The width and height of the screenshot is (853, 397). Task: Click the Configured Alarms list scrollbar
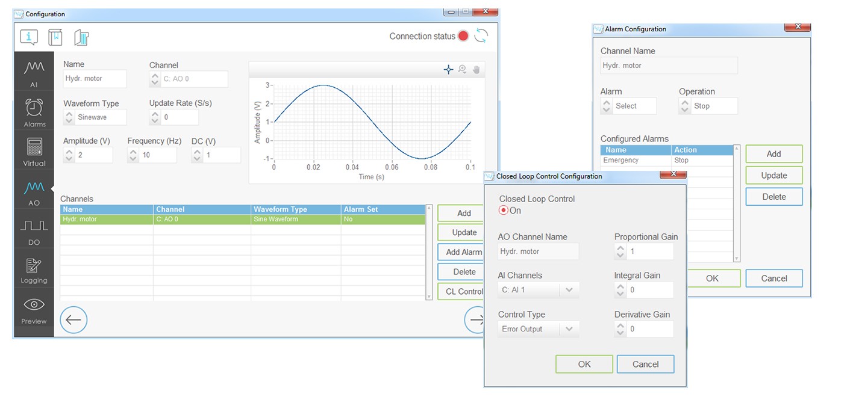pos(736,203)
